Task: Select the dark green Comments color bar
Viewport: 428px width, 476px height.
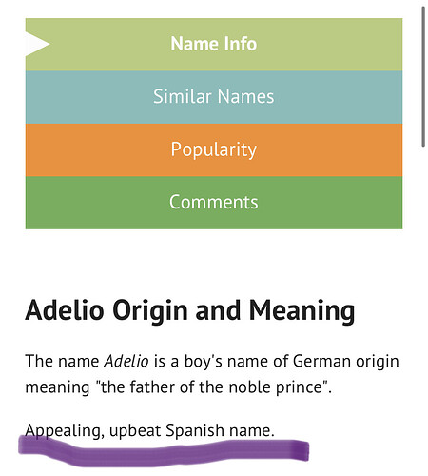Action: pos(214,203)
